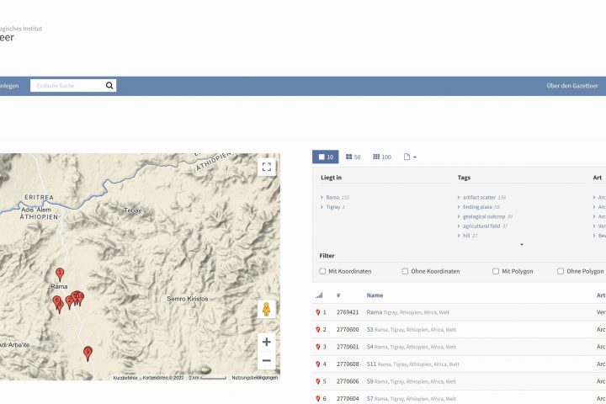Click ID 2770601 in the table
Screen dimensions: 606x404
click(348, 347)
